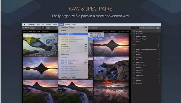Expand the Japan-Trip folder
The width and height of the screenshot is (181, 103).
pyautogui.click(x=132, y=70)
